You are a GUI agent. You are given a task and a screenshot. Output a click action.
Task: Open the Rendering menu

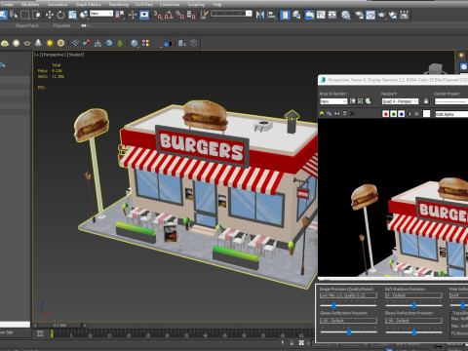119,4
